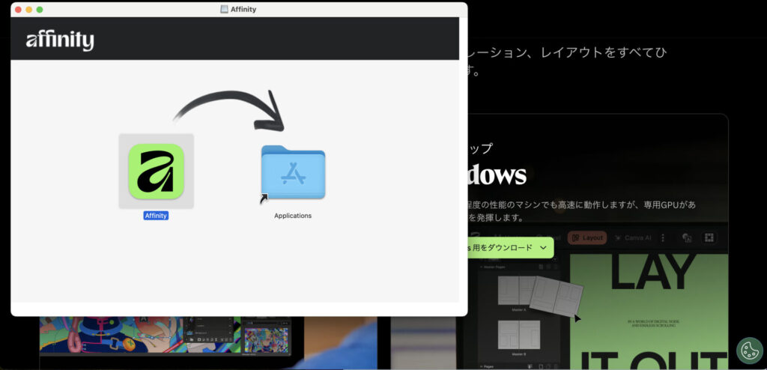Click the three-dot more options icon
This screenshot has height=370, width=767.
tap(663, 237)
